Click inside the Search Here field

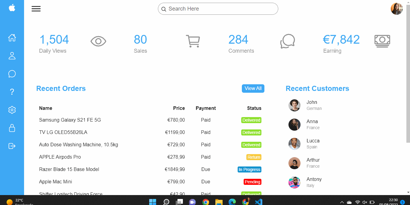(218, 9)
